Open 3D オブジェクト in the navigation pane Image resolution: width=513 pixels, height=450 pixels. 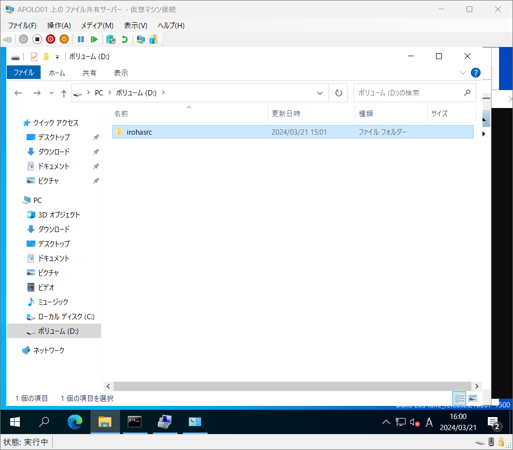[59, 215]
